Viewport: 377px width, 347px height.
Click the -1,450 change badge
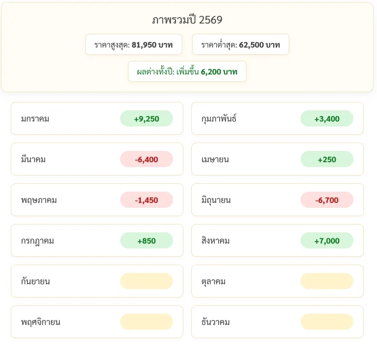point(147,199)
